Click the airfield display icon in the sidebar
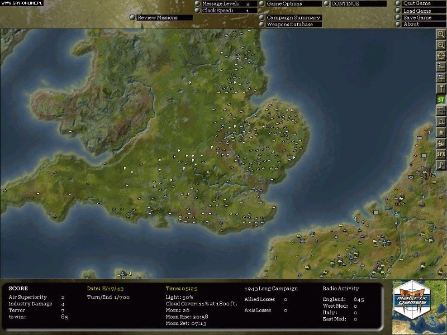Viewport: 447px width, 335px height. [441, 66]
